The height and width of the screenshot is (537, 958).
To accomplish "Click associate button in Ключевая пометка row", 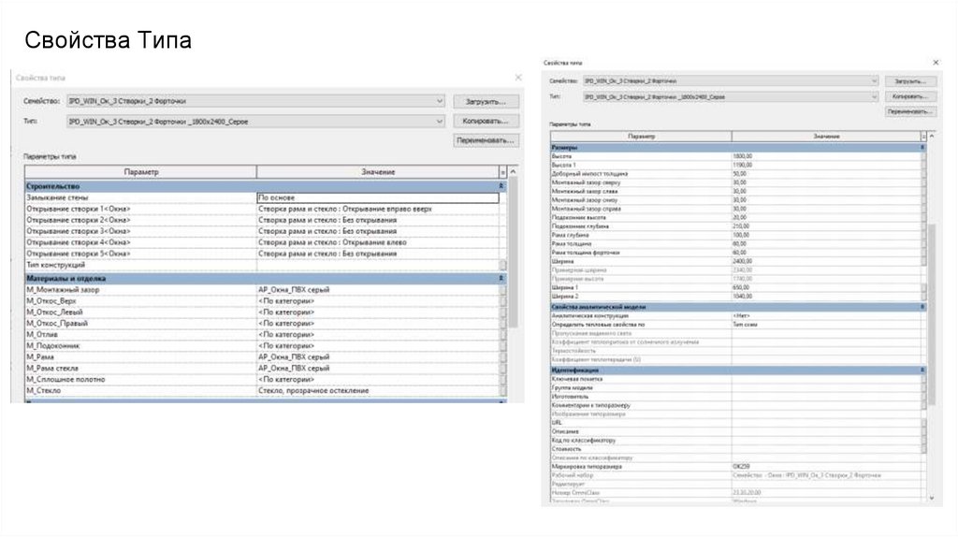I will pyautogui.click(x=922, y=379).
